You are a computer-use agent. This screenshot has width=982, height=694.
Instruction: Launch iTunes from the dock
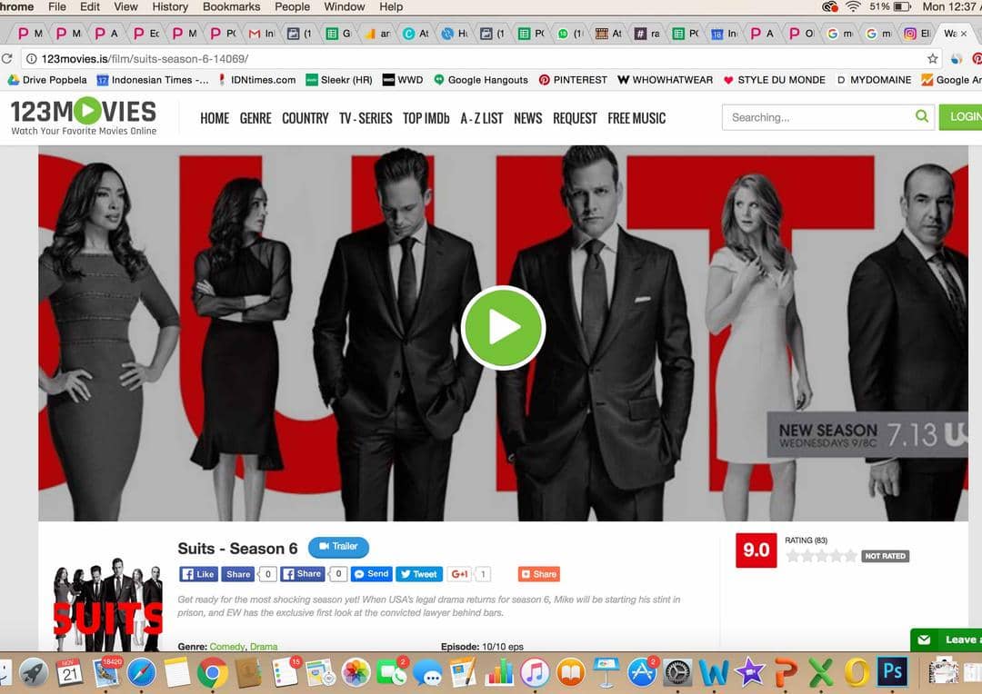(x=535, y=673)
